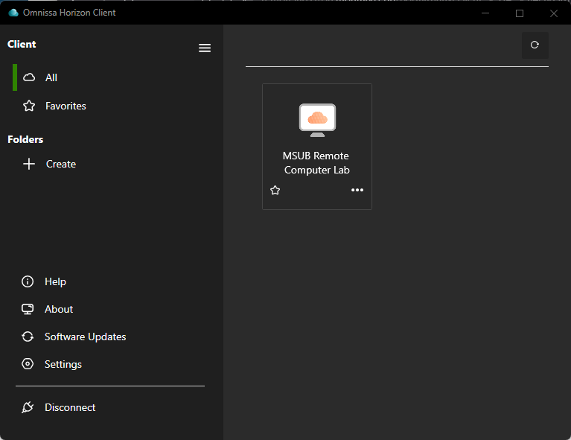The image size is (571, 440).
Task: Open more options on MSUB tile
Action: point(357,191)
